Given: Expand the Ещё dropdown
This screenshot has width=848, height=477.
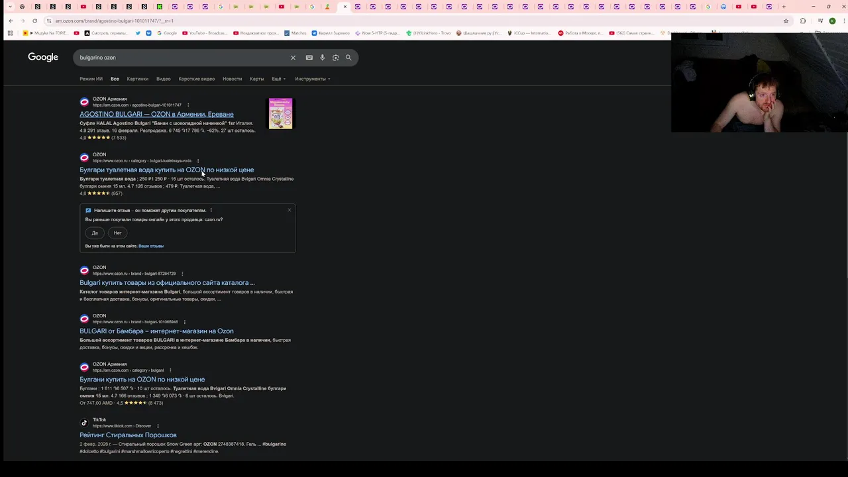Looking at the screenshot, I should click(278, 79).
